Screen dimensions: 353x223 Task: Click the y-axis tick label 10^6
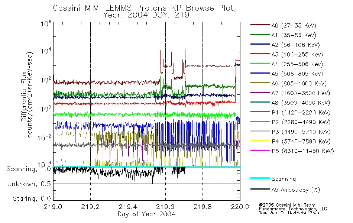(x=46, y=23)
